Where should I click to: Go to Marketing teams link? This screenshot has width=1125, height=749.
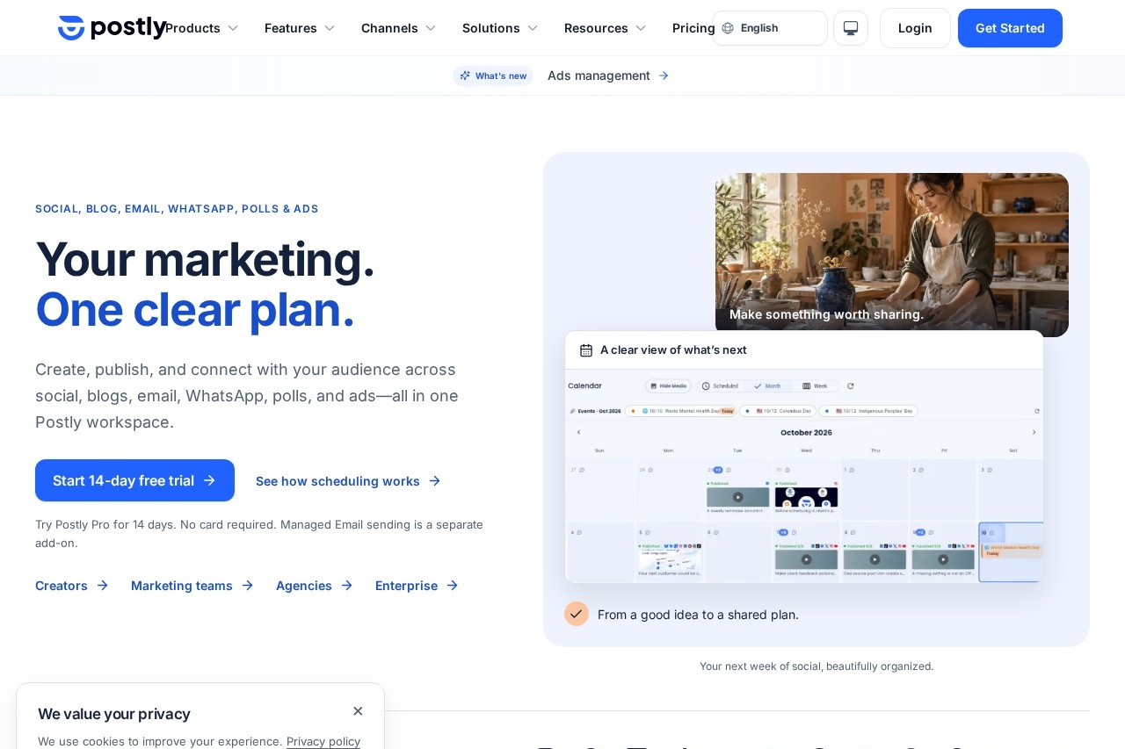point(192,586)
